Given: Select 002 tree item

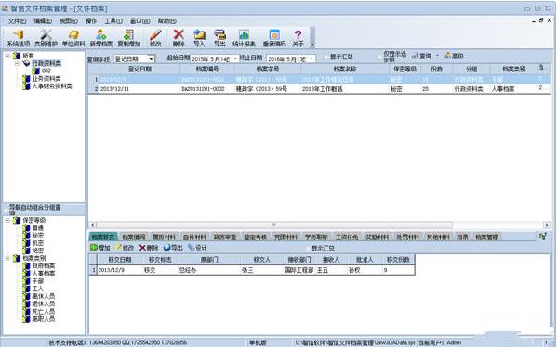Looking at the screenshot, I should click(46, 71).
